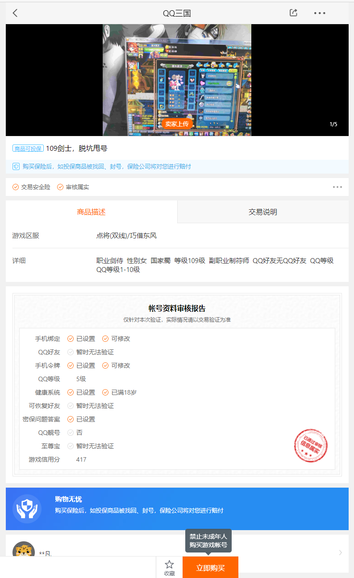The width and height of the screenshot is (354, 578).
Task: Switch to the 交易说明 tab
Action: tap(262, 212)
